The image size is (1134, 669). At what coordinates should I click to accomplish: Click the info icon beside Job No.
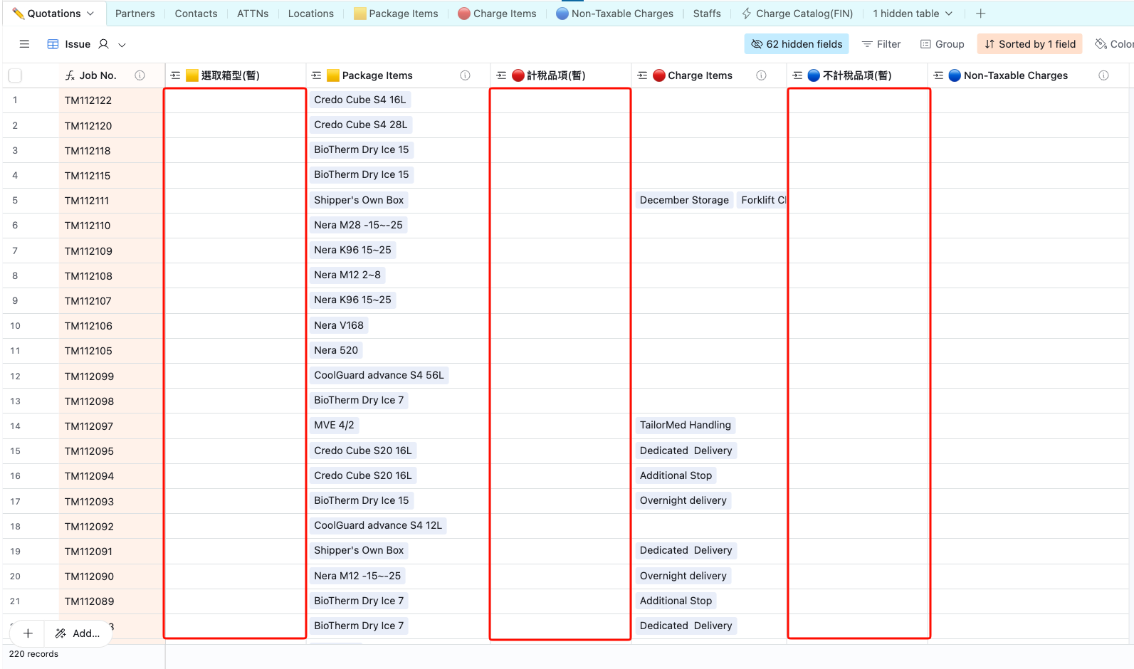[x=140, y=75]
